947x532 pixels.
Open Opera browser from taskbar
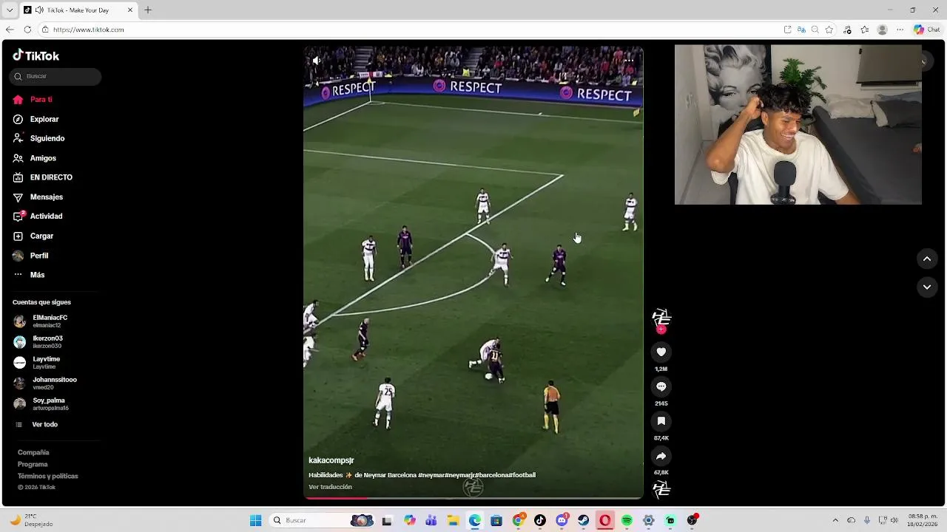[605, 521]
